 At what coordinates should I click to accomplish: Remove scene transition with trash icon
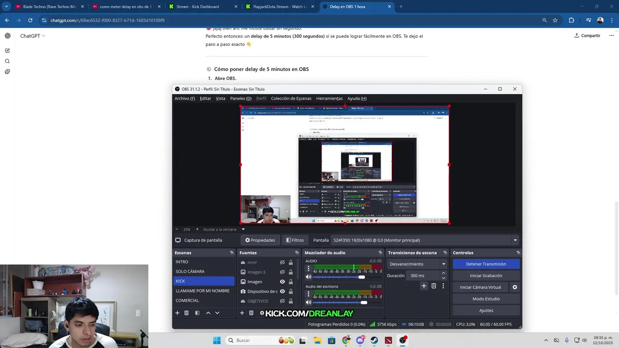point(434,286)
